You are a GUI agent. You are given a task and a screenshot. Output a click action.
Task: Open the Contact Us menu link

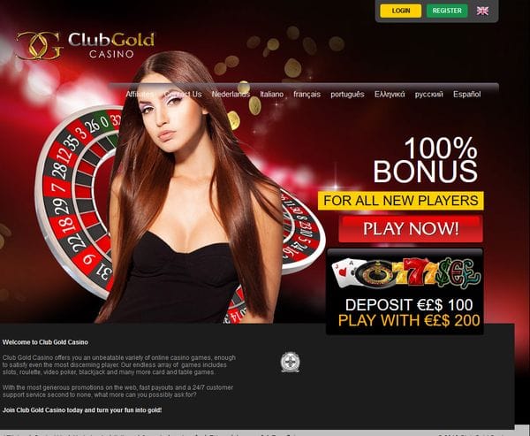pos(183,94)
